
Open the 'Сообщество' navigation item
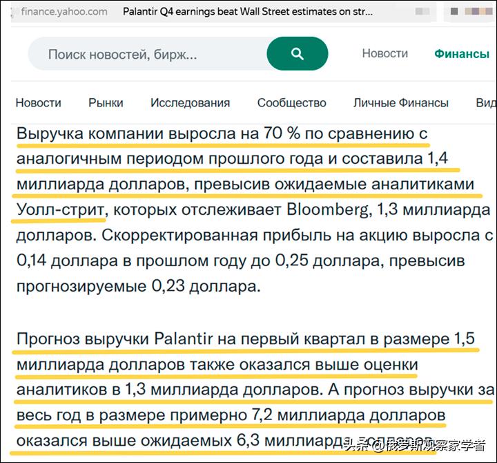coord(291,102)
